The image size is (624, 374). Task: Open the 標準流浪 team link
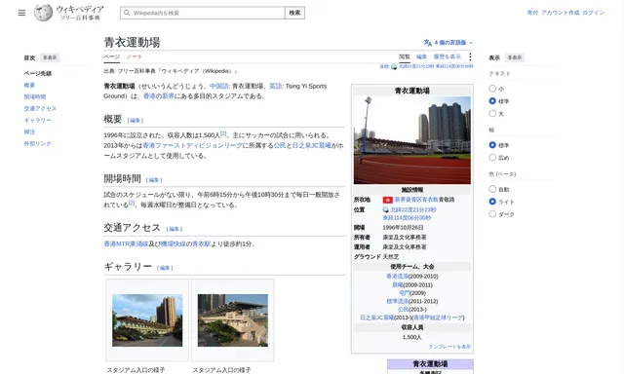click(397, 301)
